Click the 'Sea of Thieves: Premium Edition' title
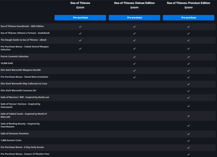The height and width of the screenshot is (157, 217). coord(189,3)
